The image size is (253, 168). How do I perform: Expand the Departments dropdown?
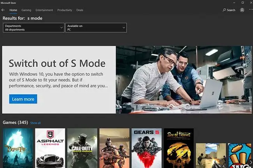coord(34,28)
